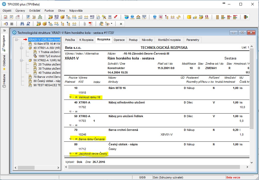Click the paperclip attachments icon
259x180 pixels.
pos(85,24)
